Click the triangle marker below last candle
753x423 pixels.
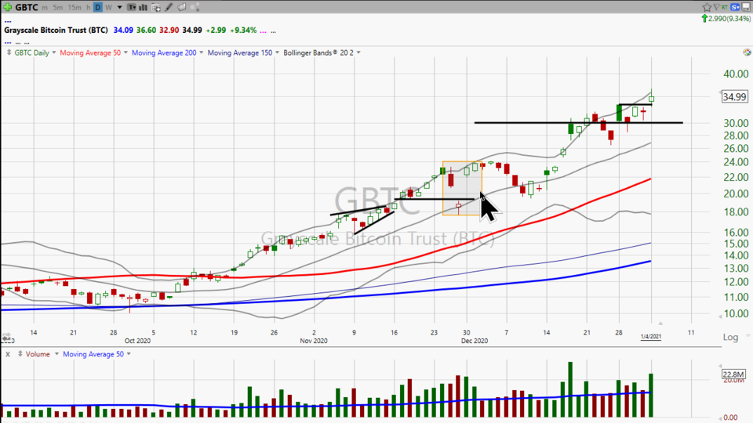click(660, 324)
